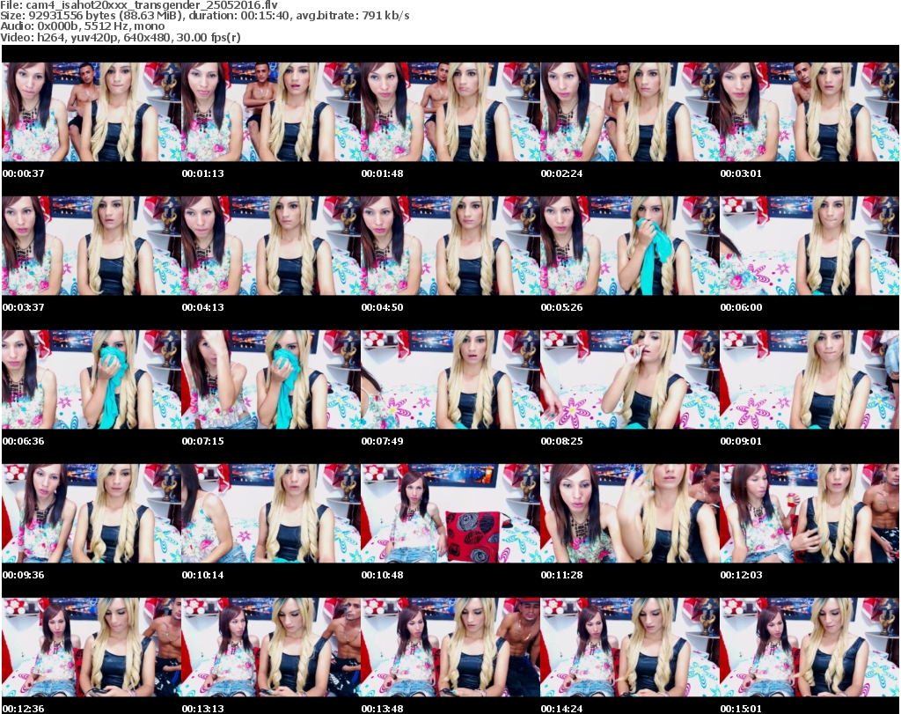Select the thumbnail timestamped 00:08:25
The image size is (901, 714).
[630, 380]
